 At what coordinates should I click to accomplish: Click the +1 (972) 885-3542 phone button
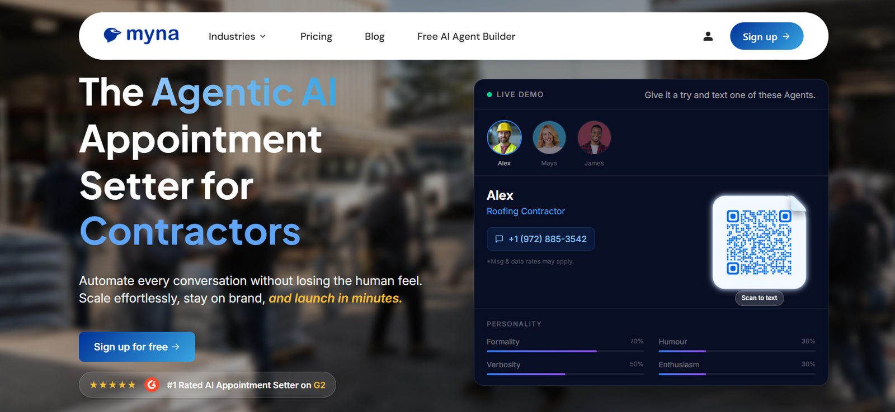[540, 239]
